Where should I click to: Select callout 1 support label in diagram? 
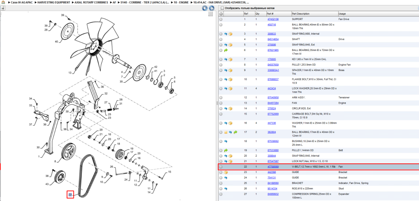point(39,156)
